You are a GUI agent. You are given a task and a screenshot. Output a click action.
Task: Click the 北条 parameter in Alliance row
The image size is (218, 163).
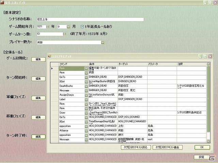click(x=162, y=130)
